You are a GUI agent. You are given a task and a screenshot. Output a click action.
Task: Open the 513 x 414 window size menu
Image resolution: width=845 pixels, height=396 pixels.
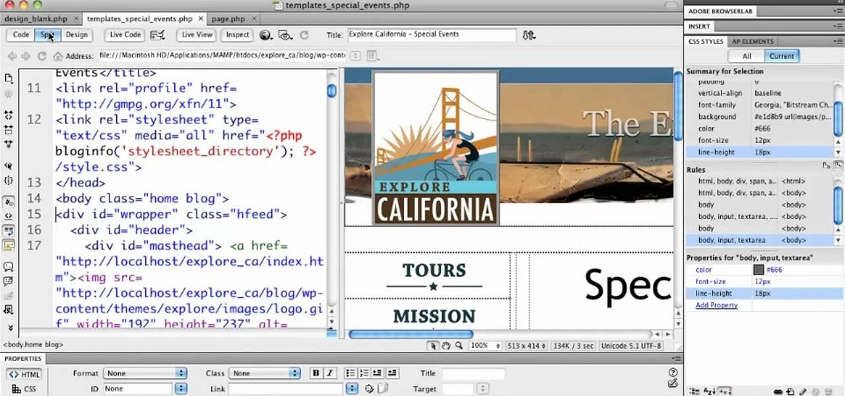(x=526, y=345)
